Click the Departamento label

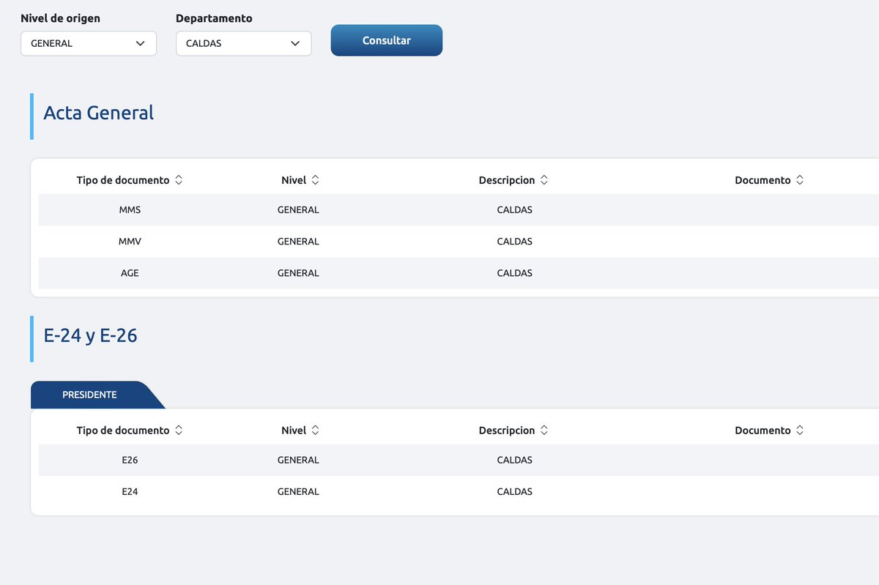click(214, 18)
